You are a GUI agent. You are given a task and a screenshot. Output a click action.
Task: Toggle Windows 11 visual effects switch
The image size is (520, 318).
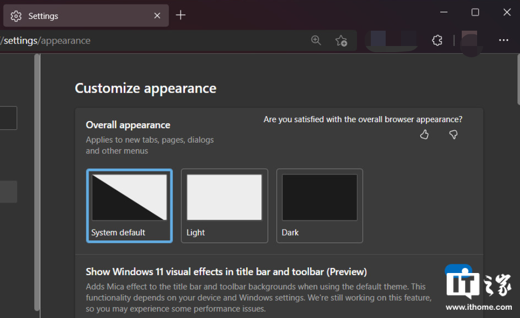[458, 271]
